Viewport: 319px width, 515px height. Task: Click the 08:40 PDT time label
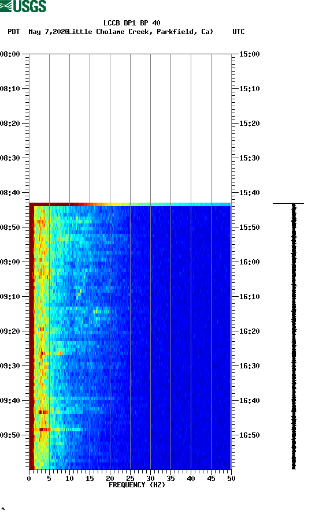[10, 193]
